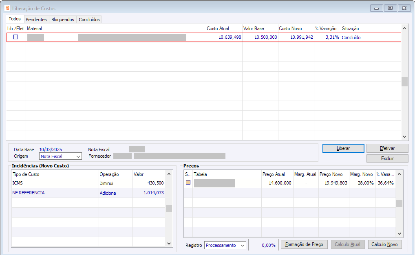Click up arrow of Preços scrollbar

pos(400,174)
